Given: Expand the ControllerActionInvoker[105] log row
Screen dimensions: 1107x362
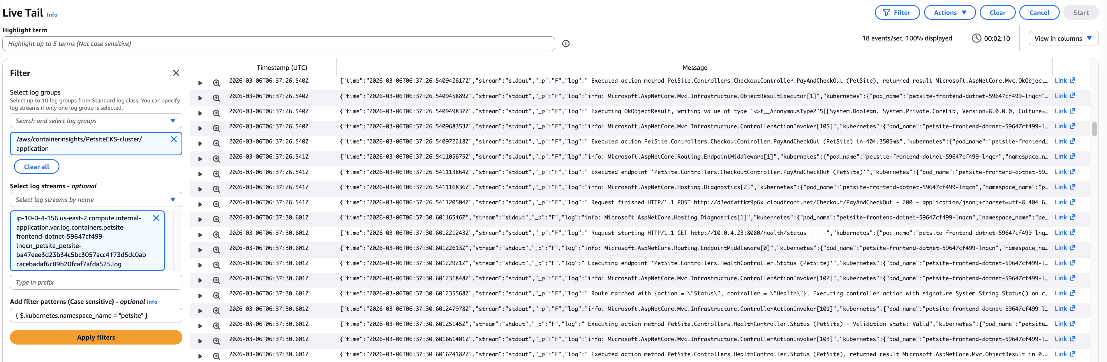Looking at the screenshot, I should pos(200,128).
